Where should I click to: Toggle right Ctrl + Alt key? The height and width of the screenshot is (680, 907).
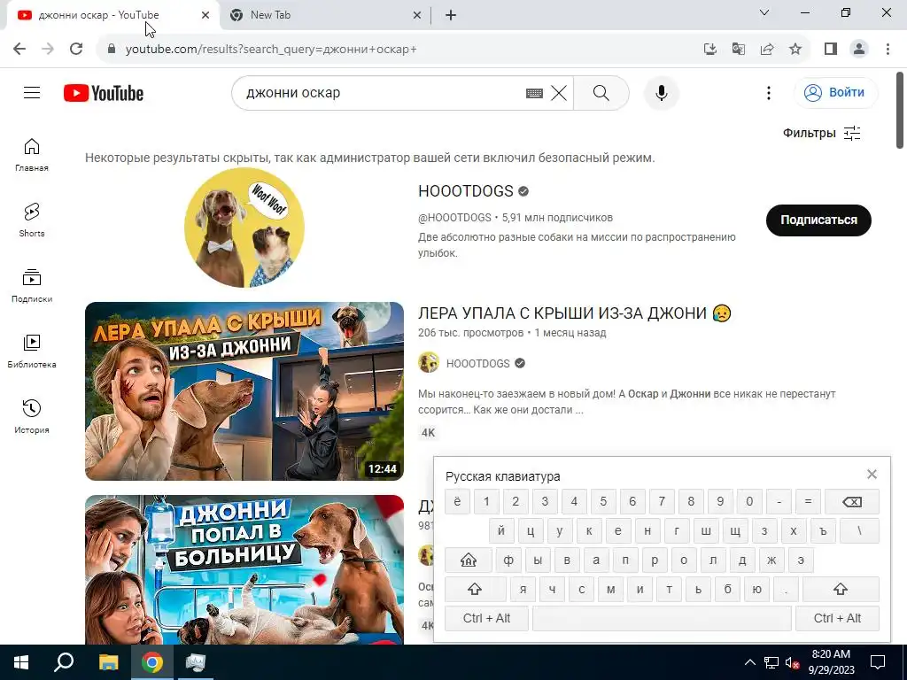point(837,618)
